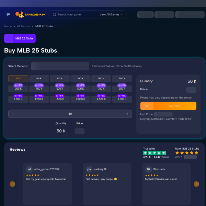This screenshot has height=206, width=206.
Task: Choose the 800 K package
Action: pos(122,89)
